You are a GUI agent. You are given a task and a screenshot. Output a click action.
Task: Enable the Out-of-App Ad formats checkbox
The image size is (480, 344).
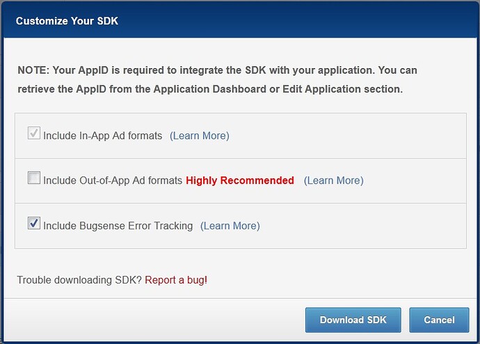pyautogui.click(x=33, y=178)
